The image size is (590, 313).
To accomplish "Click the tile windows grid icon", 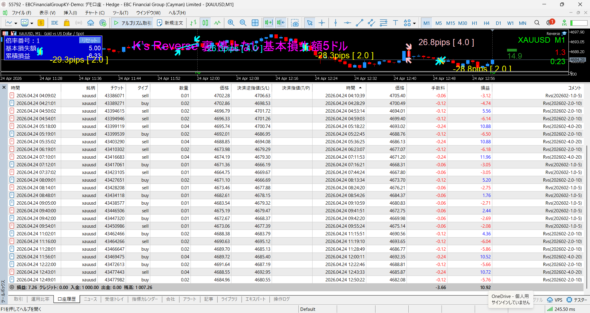I will coord(255,23).
